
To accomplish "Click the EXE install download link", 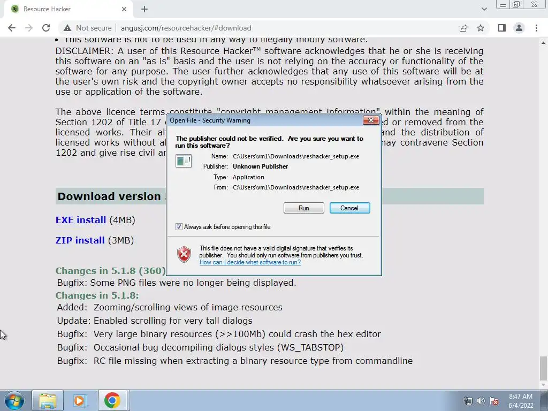I will pos(81,220).
